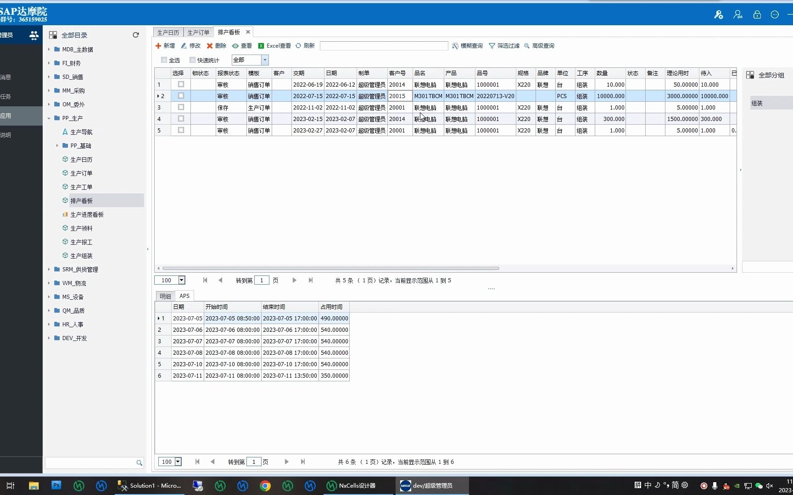Open 生产报工 in the tree

click(x=81, y=242)
